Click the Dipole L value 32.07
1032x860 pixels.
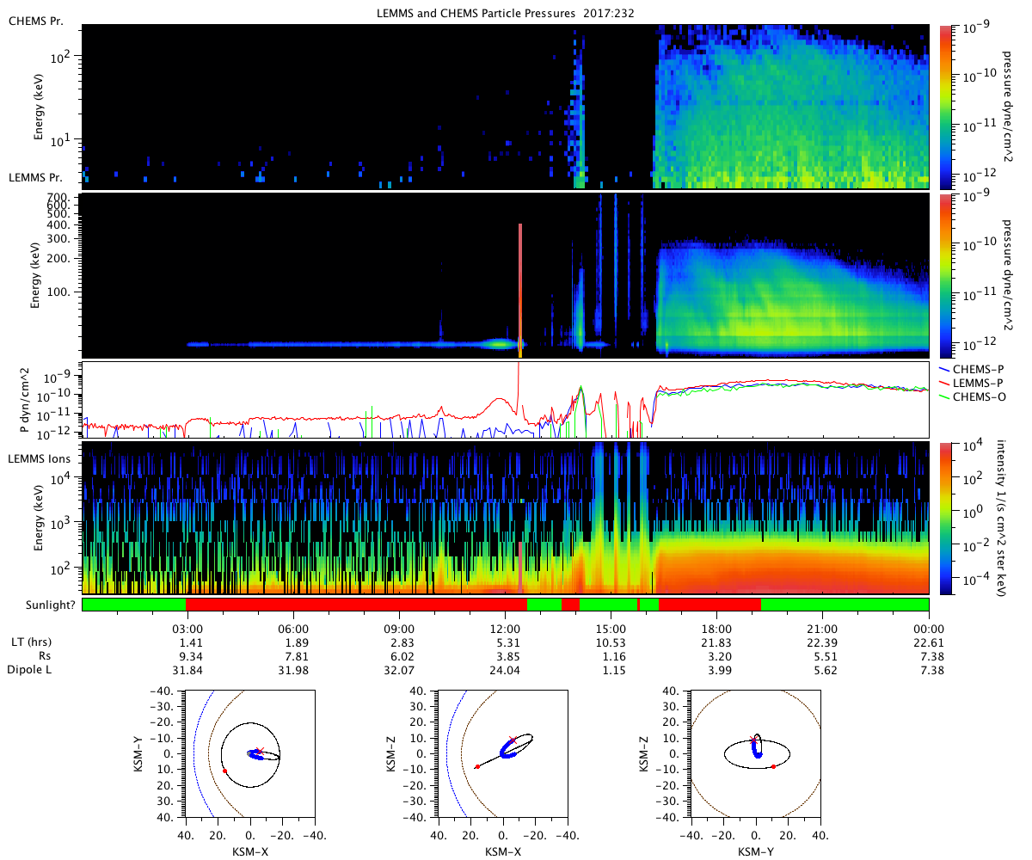coord(400,669)
